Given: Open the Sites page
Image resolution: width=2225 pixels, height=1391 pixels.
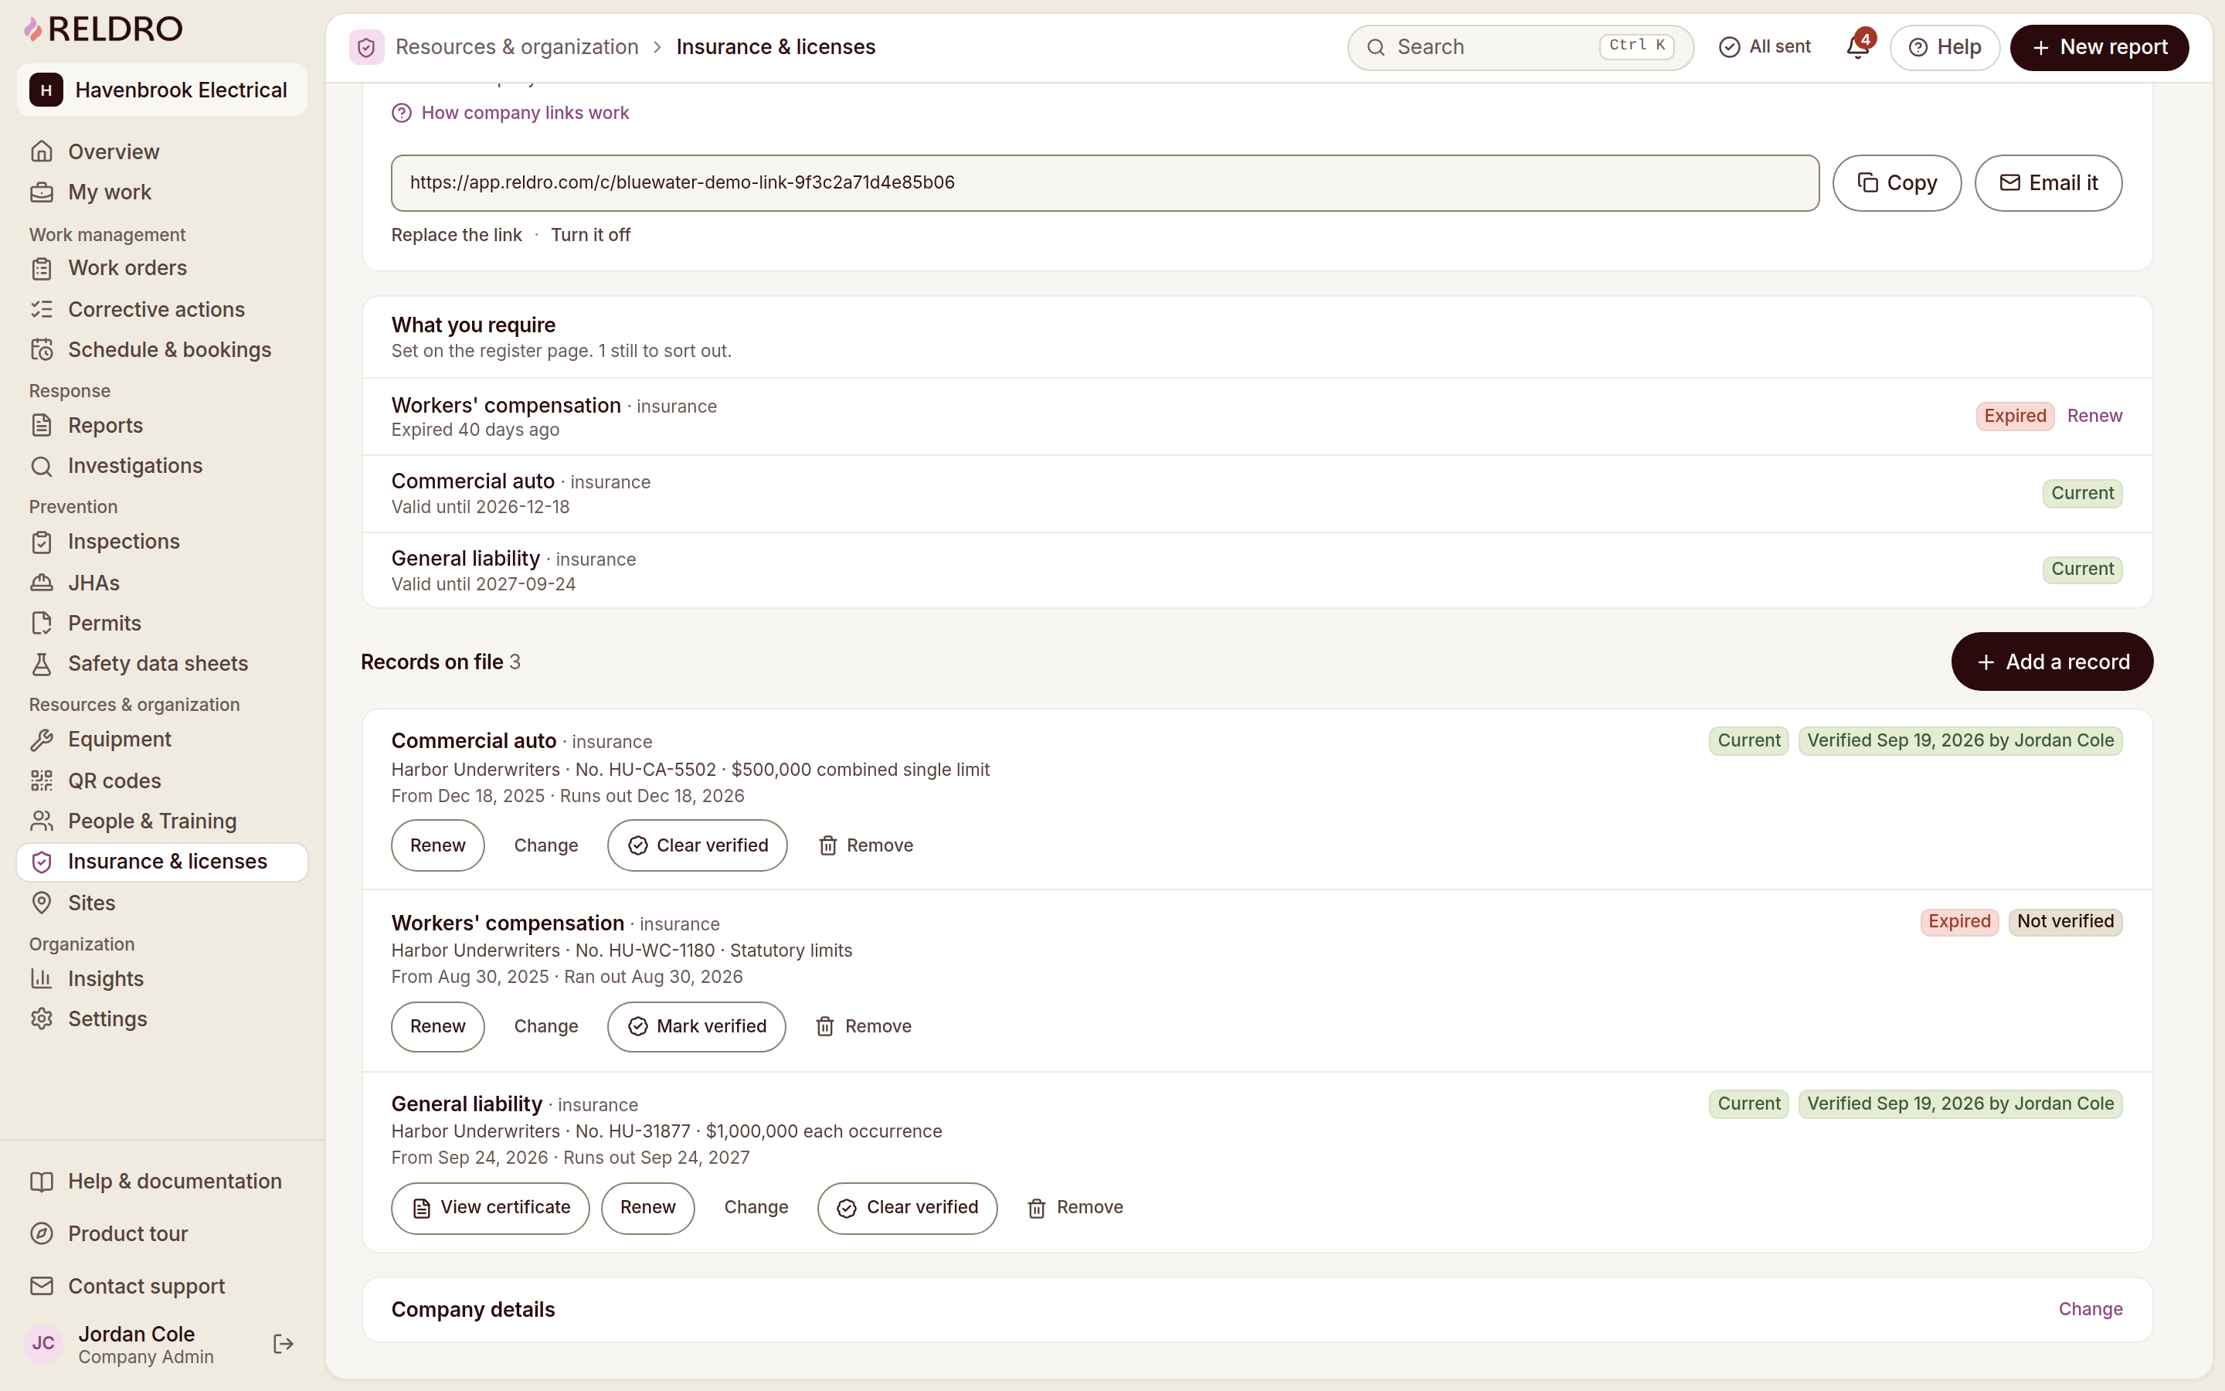Looking at the screenshot, I should click(161, 903).
